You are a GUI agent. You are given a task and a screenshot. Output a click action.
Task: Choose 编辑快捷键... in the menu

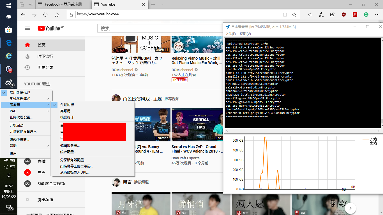point(26,140)
